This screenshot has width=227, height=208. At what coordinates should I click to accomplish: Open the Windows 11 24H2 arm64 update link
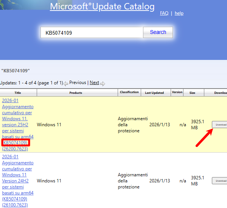point(18,180)
